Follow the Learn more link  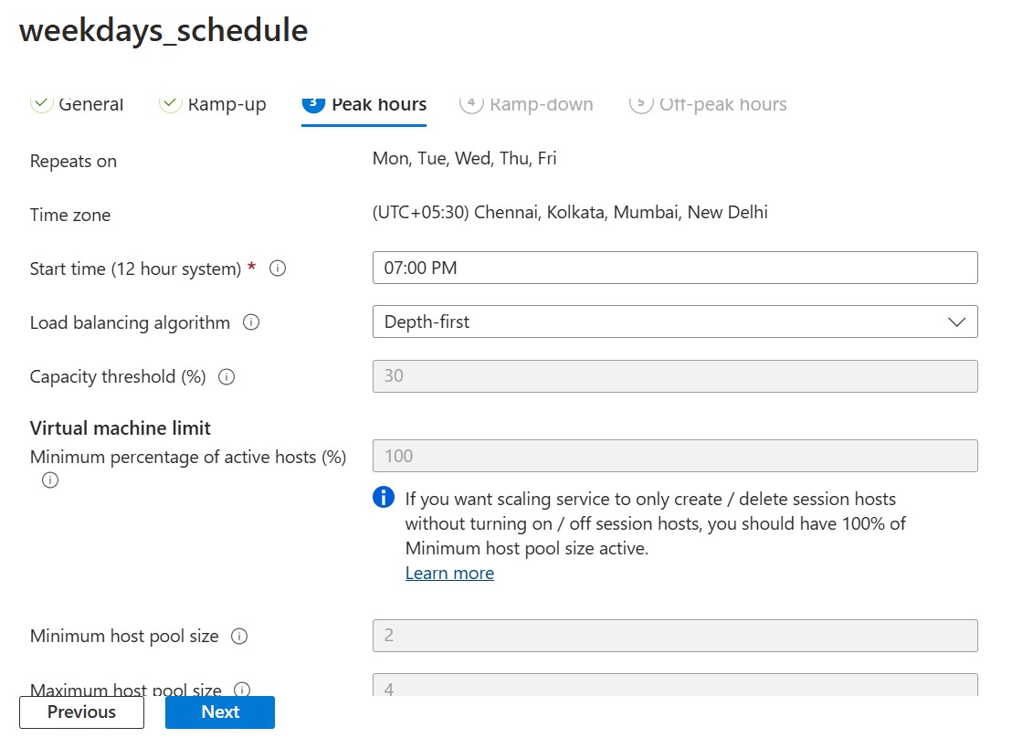pos(449,573)
